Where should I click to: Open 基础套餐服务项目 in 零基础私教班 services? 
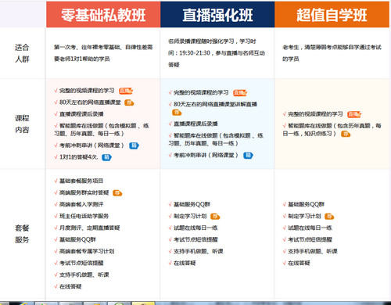[x=81, y=181]
